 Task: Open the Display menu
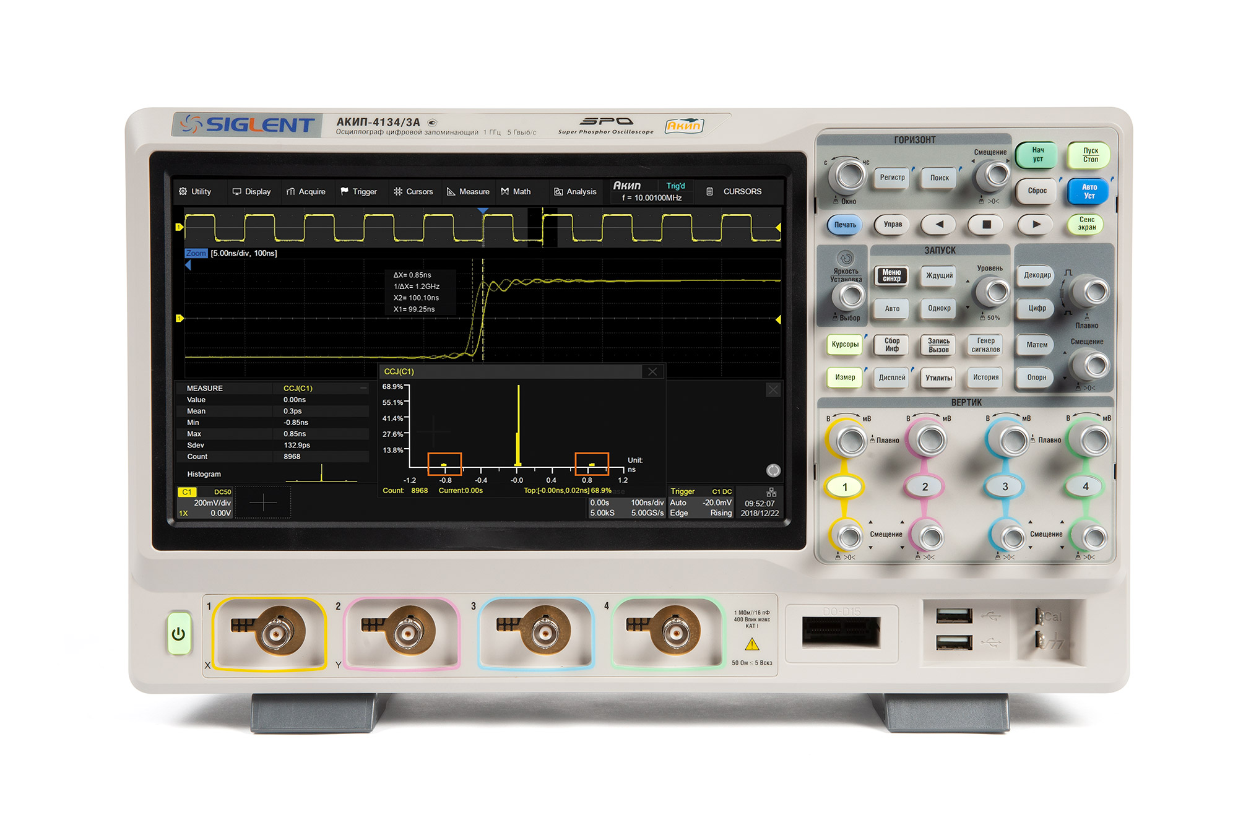pyautogui.click(x=252, y=191)
